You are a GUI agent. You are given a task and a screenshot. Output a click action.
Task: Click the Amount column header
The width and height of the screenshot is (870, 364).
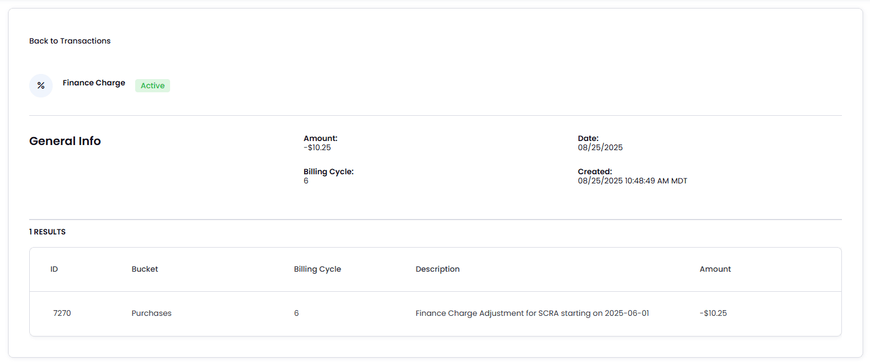pyautogui.click(x=715, y=269)
